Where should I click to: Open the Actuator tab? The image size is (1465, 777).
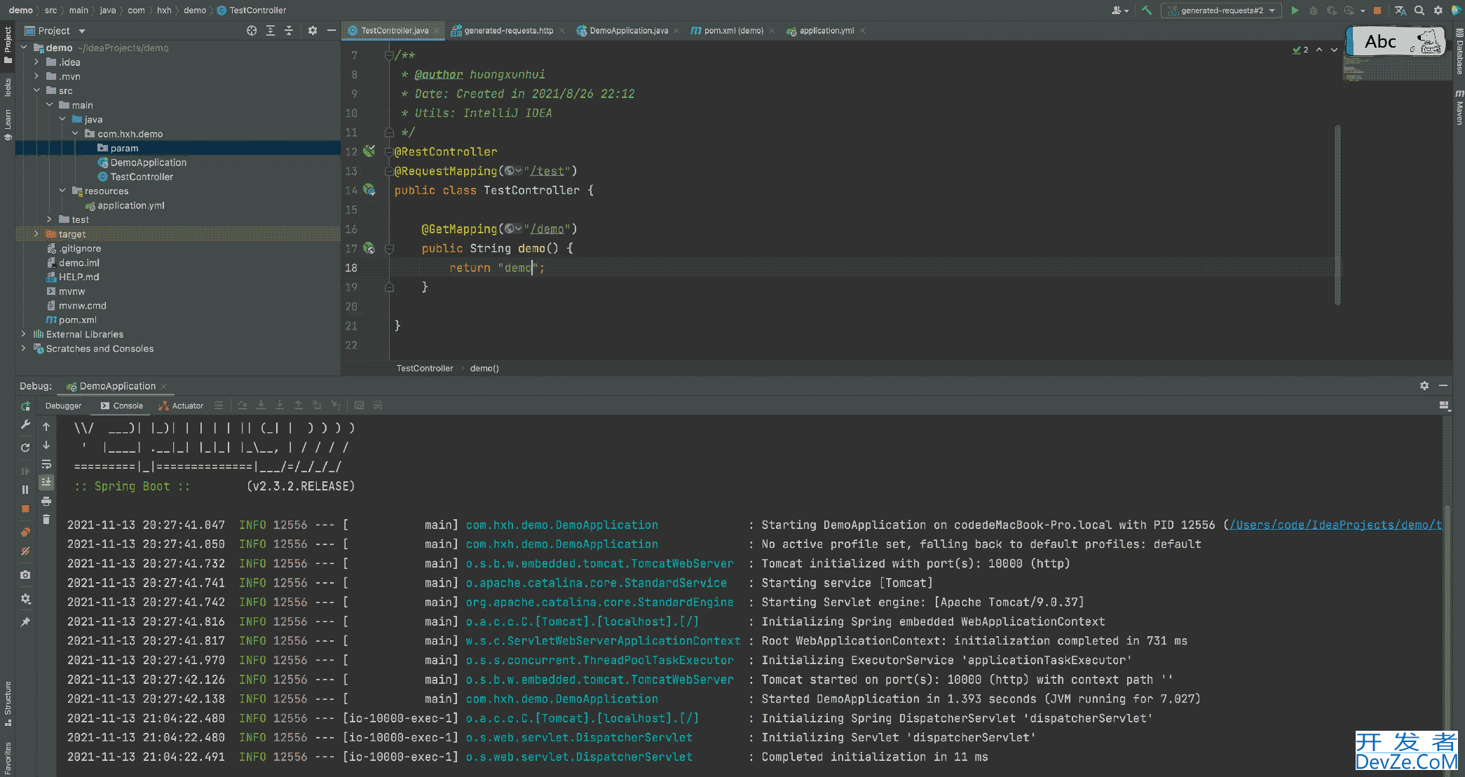tap(181, 406)
